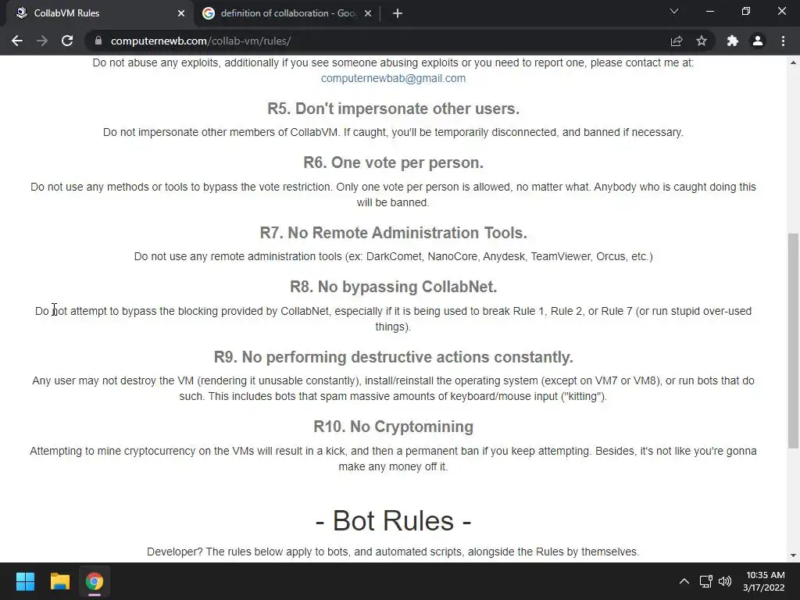Share this page icon in address bar
800x600 pixels.
pos(677,41)
